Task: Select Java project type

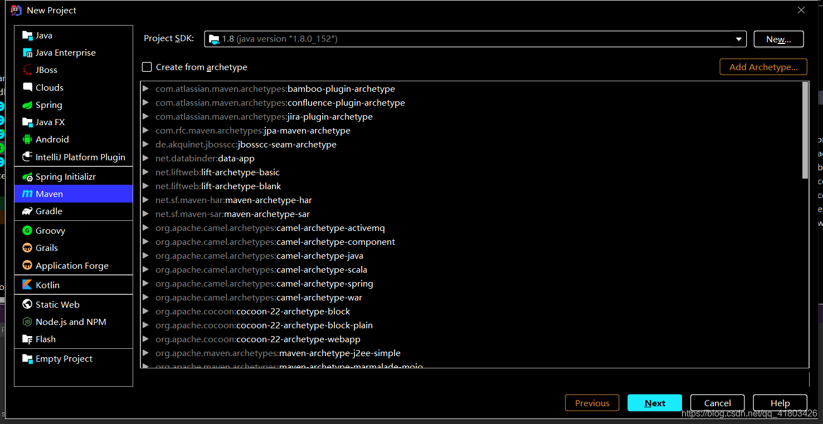Action: [74, 36]
